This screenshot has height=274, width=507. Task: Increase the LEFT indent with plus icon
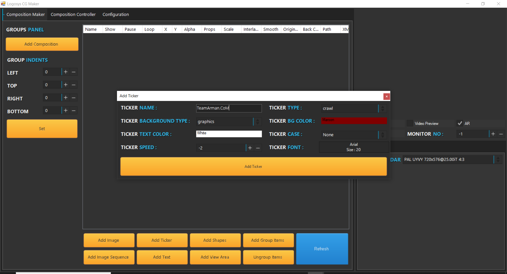pyautogui.click(x=66, y=72)
